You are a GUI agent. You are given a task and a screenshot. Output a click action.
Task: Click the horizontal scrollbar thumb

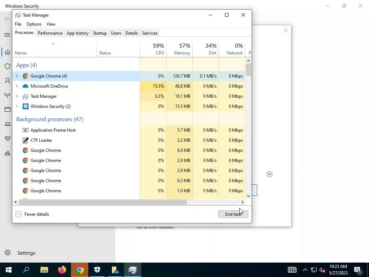(103, 202)
